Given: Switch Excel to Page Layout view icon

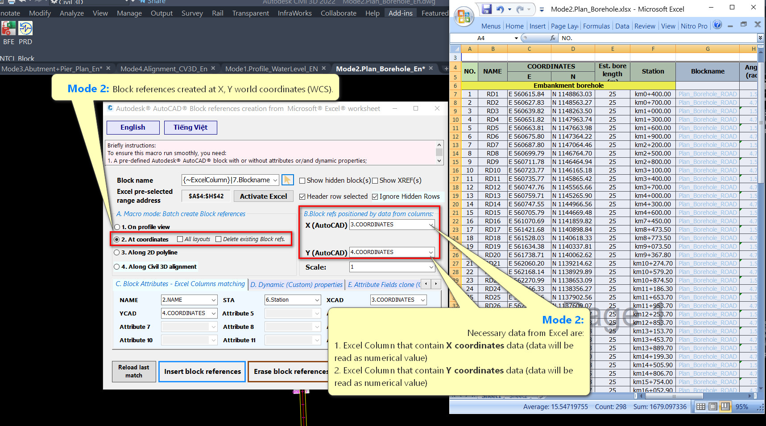Looking at the screenshot, I should [x=713, y=406].
